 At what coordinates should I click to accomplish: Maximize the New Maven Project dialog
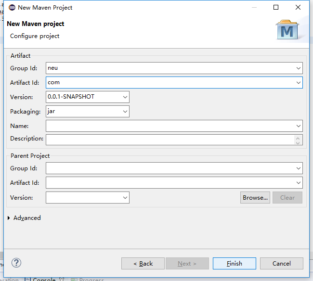point(276,7)
